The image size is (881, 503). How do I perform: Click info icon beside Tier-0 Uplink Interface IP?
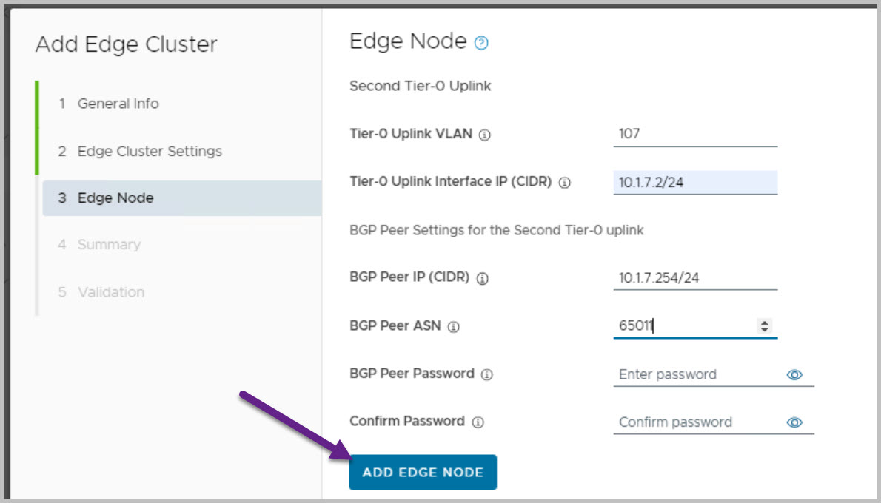(x=565, y=183)
